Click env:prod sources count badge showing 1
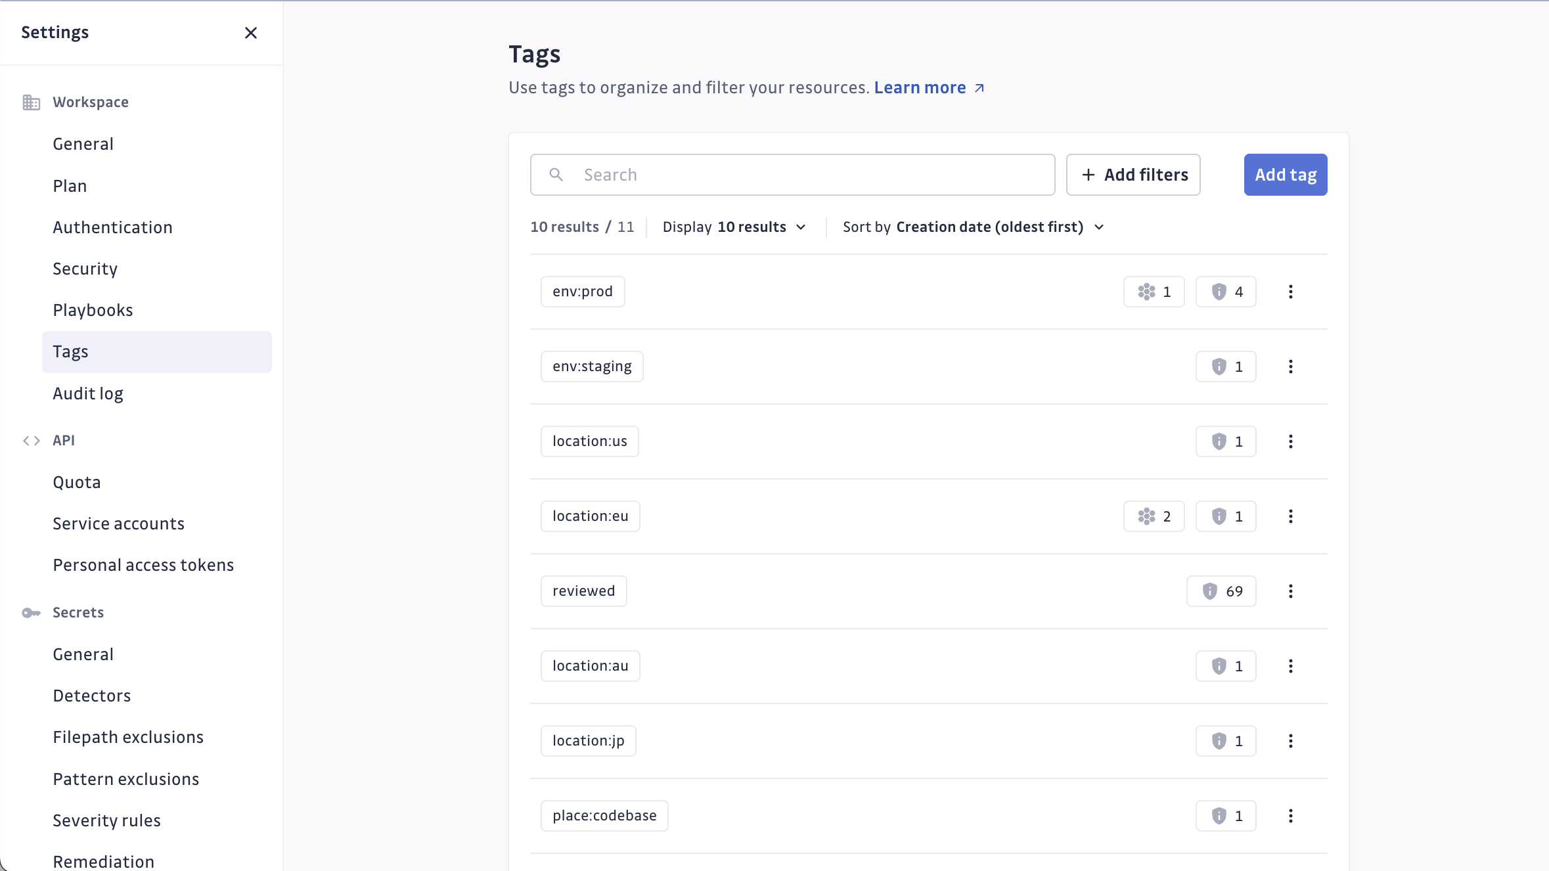Screen dimensions: 1549x871 coord(1154,292)
